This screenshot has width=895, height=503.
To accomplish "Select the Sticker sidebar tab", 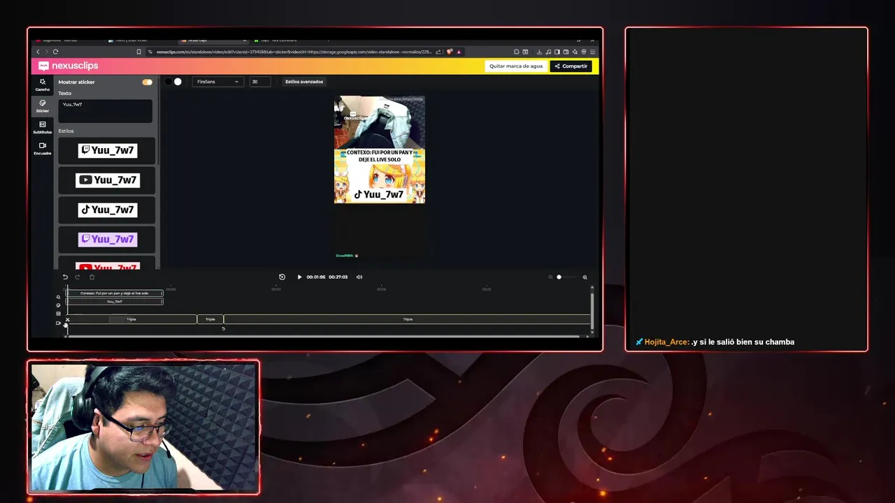I will [x=43, y=106].
